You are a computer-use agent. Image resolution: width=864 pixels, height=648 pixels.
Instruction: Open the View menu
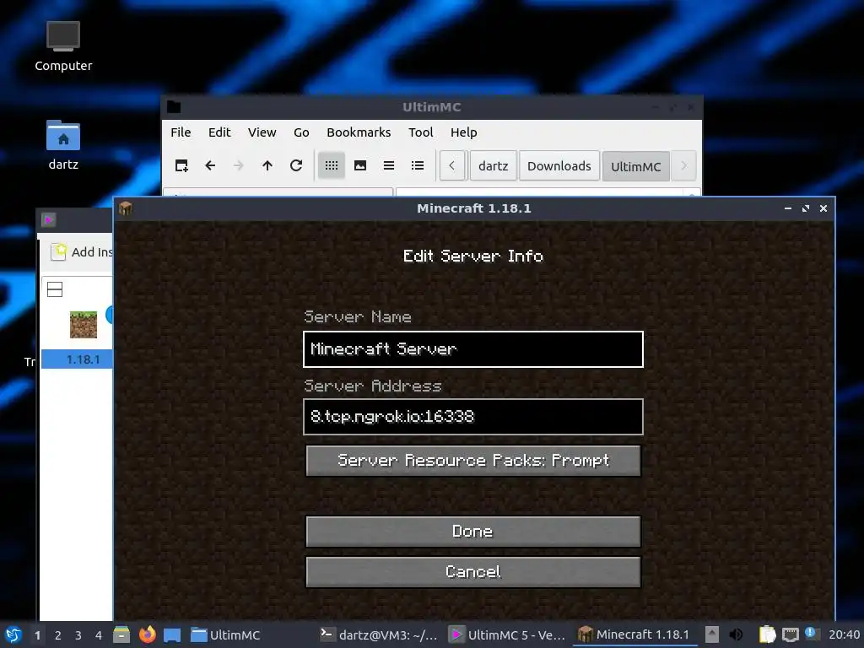tap(262, 132)
